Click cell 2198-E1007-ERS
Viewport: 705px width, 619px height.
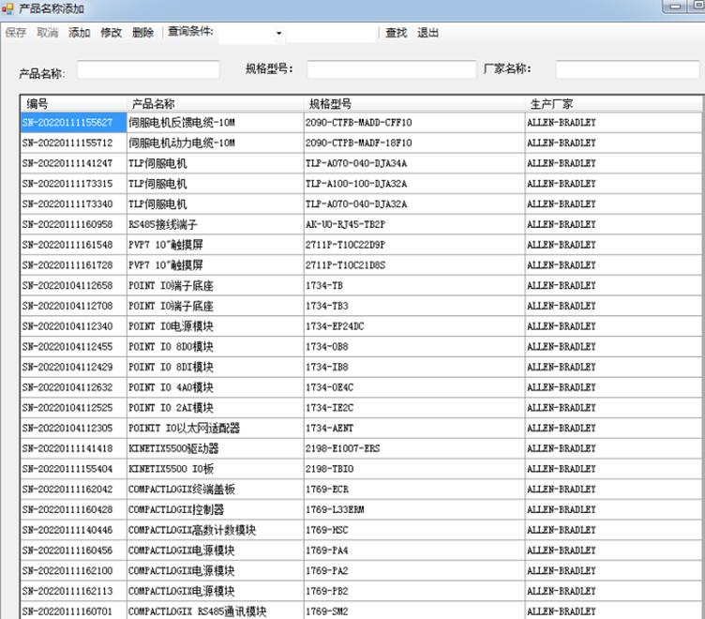click(414, 448)
